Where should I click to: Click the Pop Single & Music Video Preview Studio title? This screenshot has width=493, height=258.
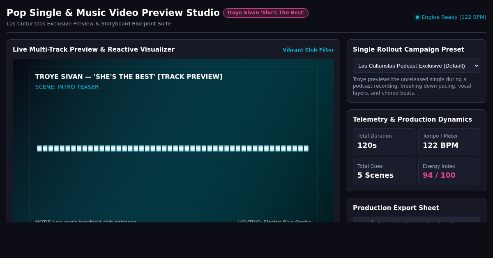[x=113, y=13]
